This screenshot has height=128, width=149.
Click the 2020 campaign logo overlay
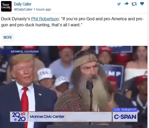tap(19, 117)
